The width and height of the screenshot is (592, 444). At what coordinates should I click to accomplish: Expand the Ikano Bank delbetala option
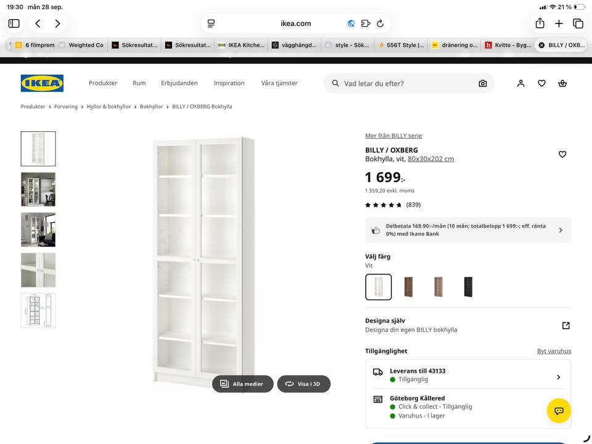point(468,230)
